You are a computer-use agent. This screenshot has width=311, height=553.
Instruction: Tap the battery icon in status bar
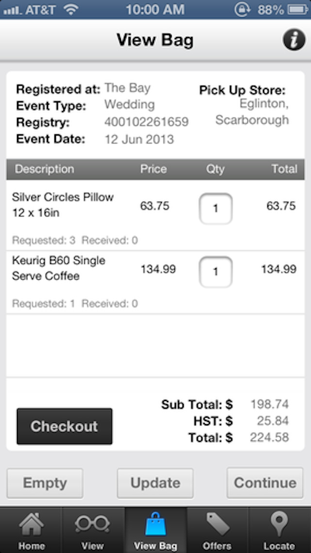pyautogui.click(x=297, y=9)
